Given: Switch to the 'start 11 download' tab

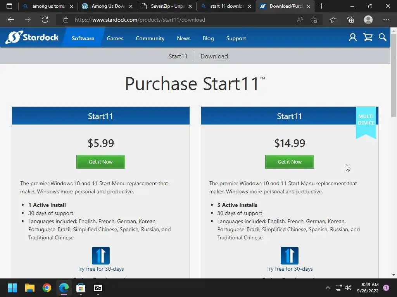Looking at the screenshot, I should (x=225, y=6).
